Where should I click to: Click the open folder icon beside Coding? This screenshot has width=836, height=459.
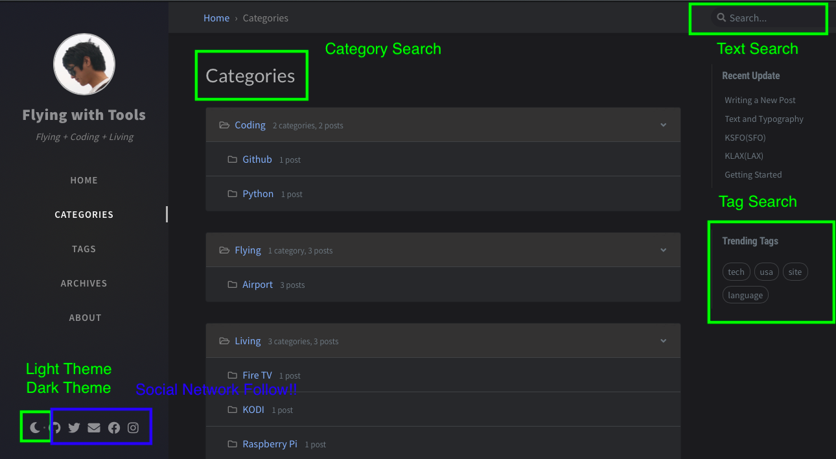click(x=224, y=125)
